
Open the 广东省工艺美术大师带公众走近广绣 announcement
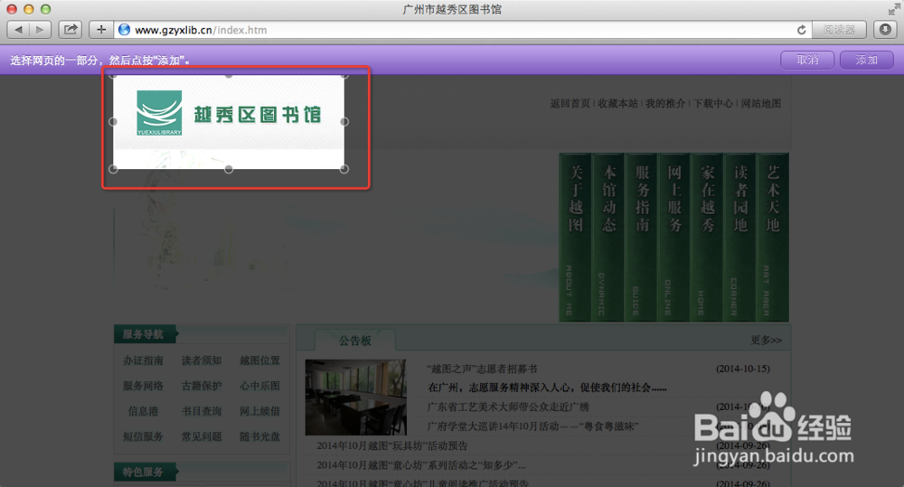508,407
